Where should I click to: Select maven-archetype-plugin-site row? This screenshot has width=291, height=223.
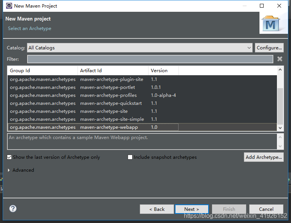coord(142,79)
